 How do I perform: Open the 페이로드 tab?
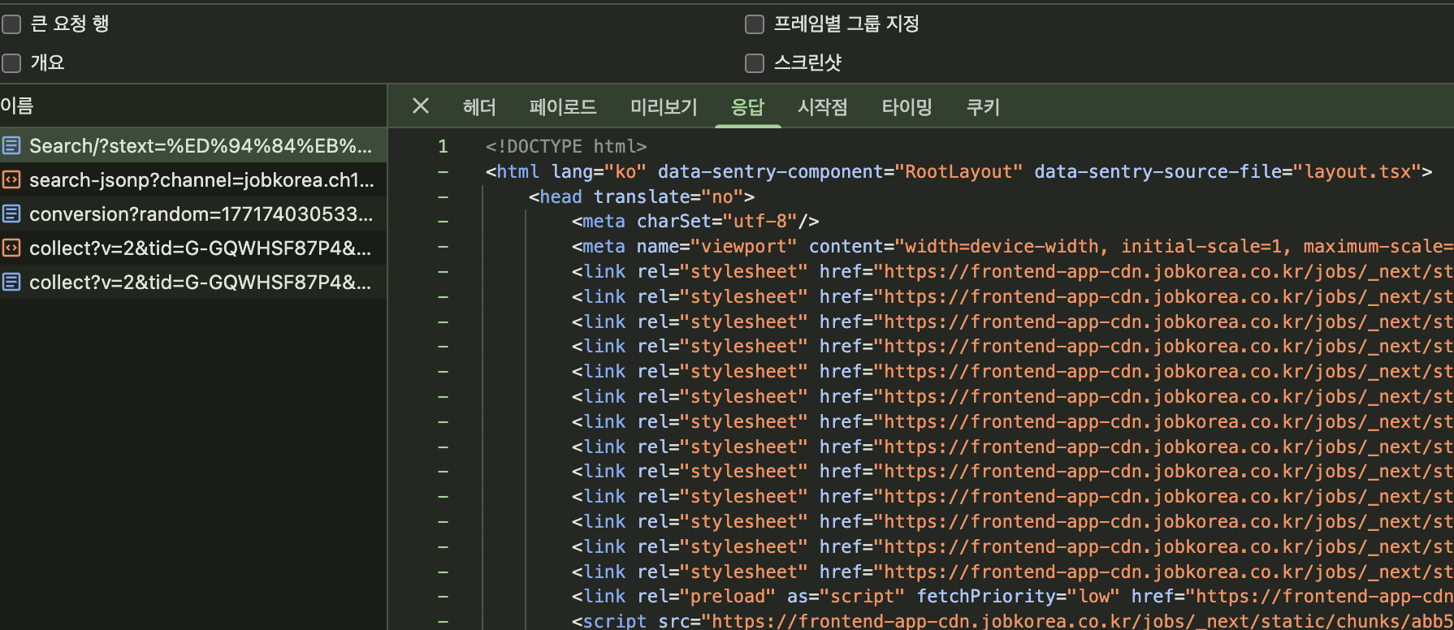click(563, 107)
